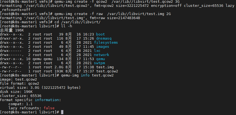Click the cluster_size 65536 output line
Image resolution: width=236 pixels, height=115 pixels.
[x=21, y=96]
